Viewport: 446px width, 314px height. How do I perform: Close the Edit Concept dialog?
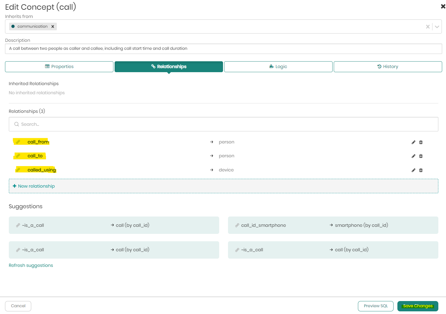443,6
